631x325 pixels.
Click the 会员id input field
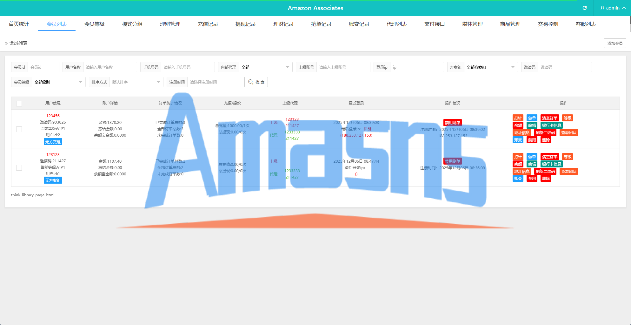click(x=43, y=67)
